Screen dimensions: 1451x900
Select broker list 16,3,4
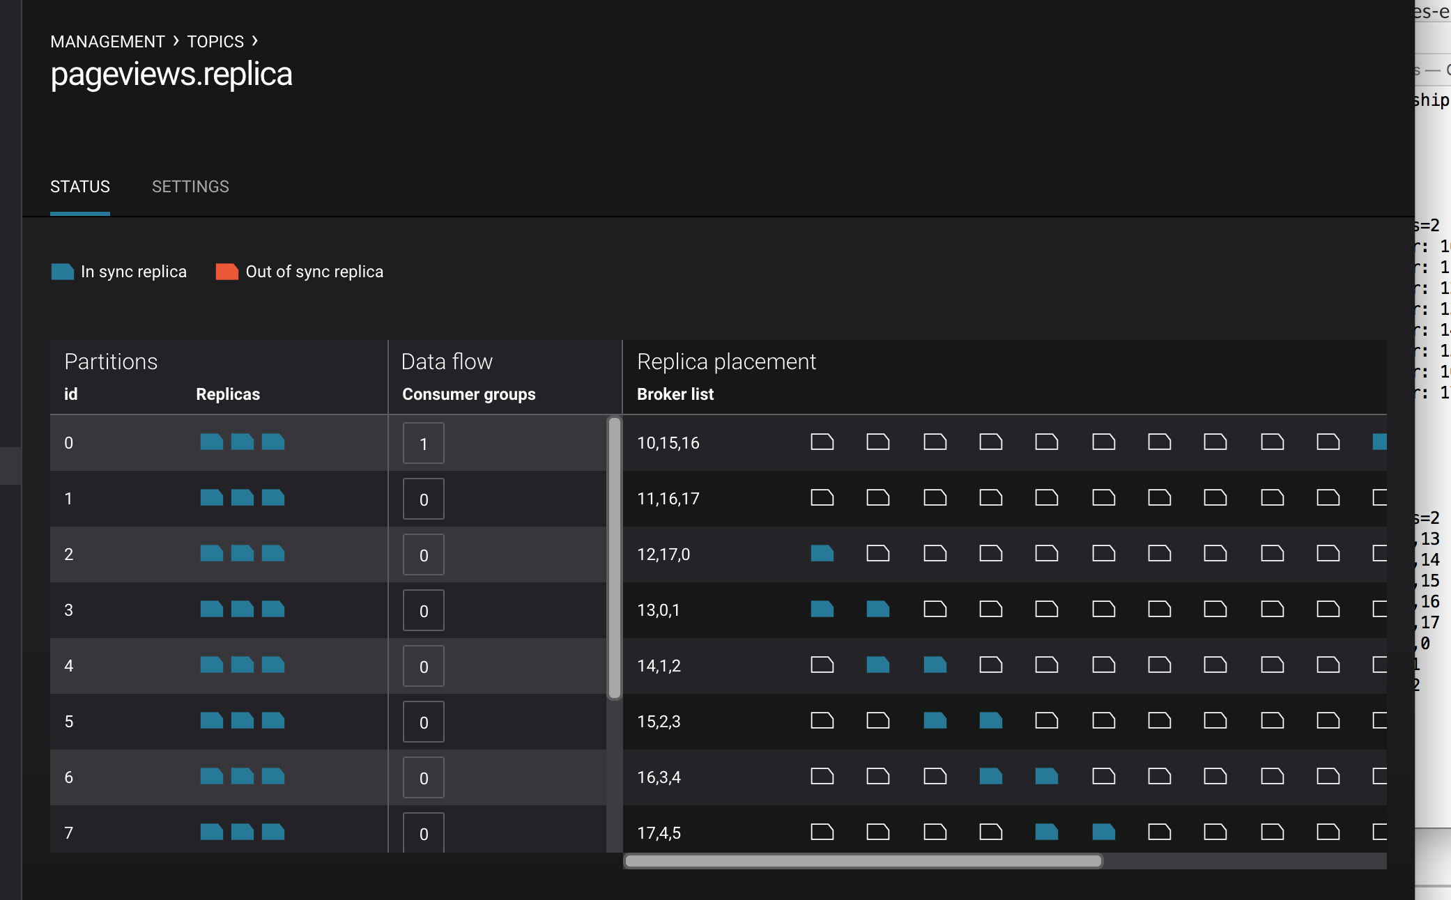tap(659, 777)
